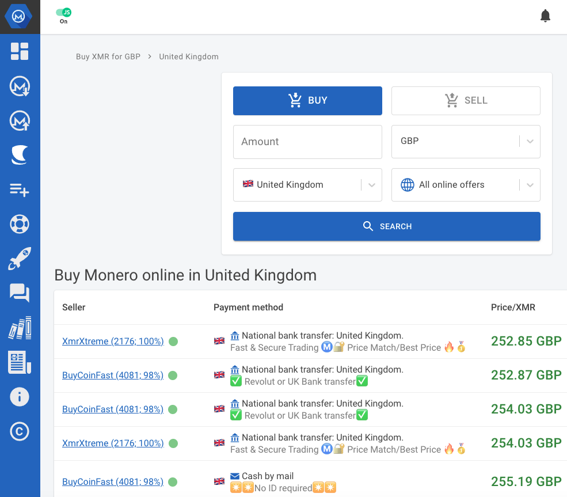Select the Monero buy icon in sidebar
Screen dimensions: 567x497
coord(20,86)
